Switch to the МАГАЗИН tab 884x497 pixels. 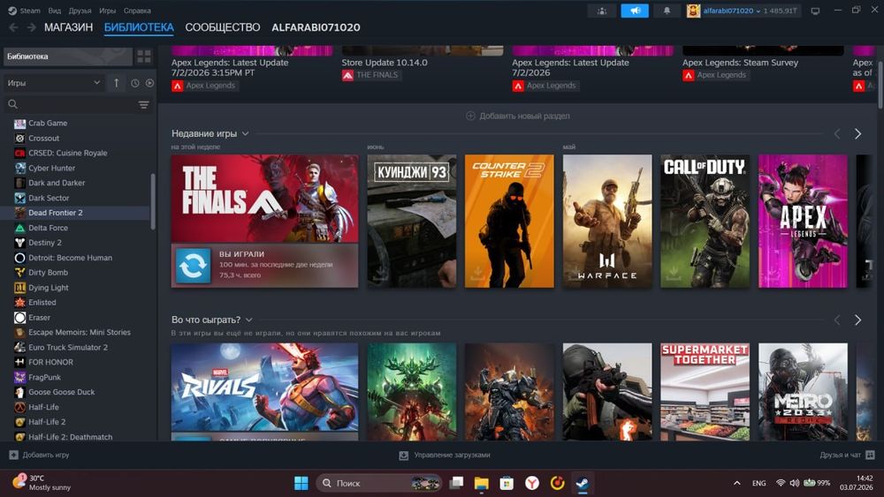click(x=69, y=27)
